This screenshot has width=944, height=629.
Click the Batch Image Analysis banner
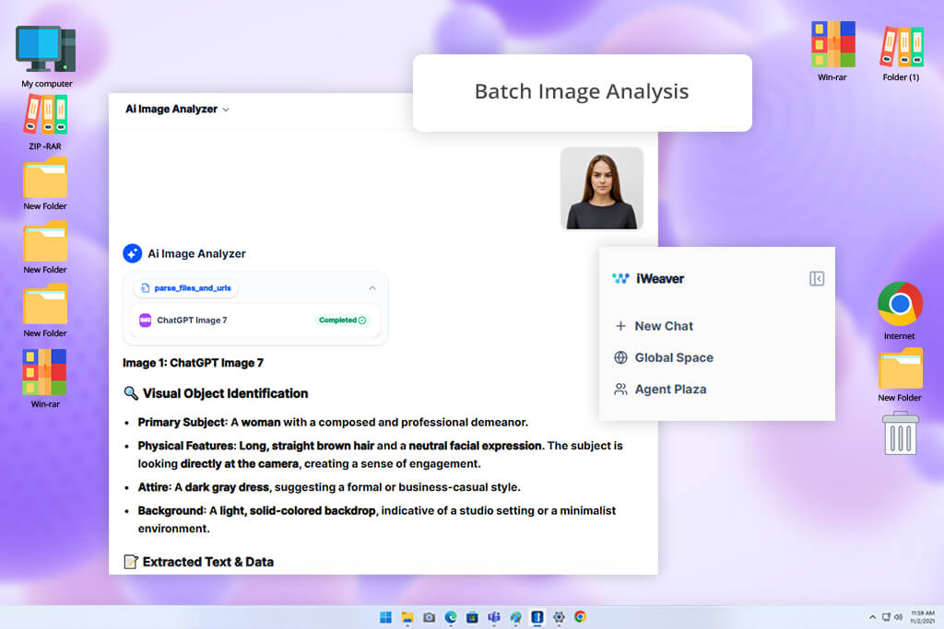coord(583,93)
